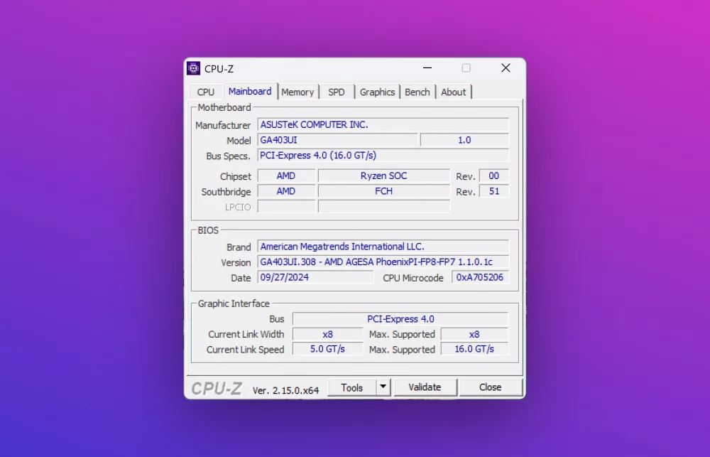Expand the Tools dropdown arrow
The width and height of the screenshot is (710, 457).
point(383,387)
